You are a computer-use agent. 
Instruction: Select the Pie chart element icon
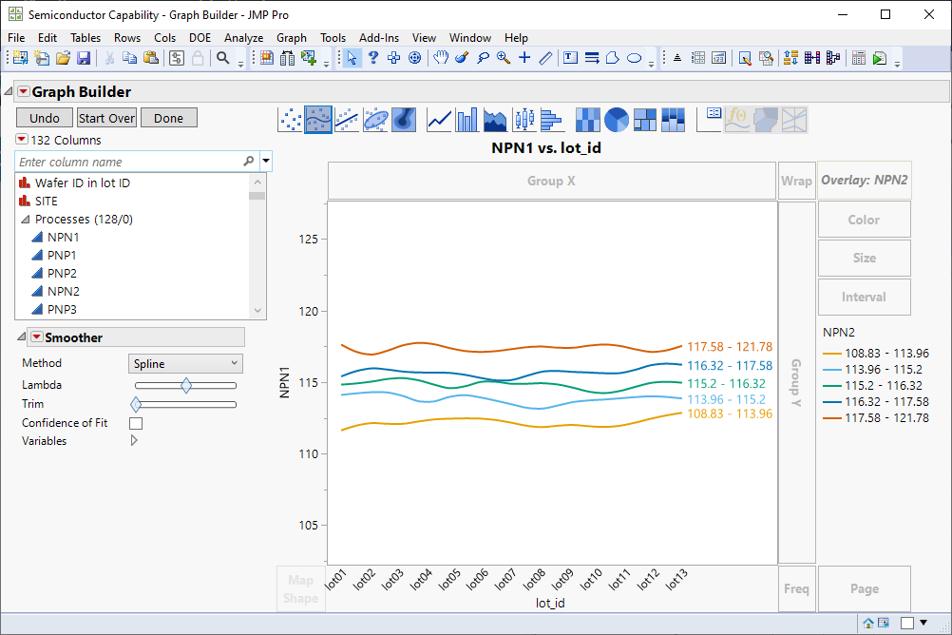tap(617, 120)
